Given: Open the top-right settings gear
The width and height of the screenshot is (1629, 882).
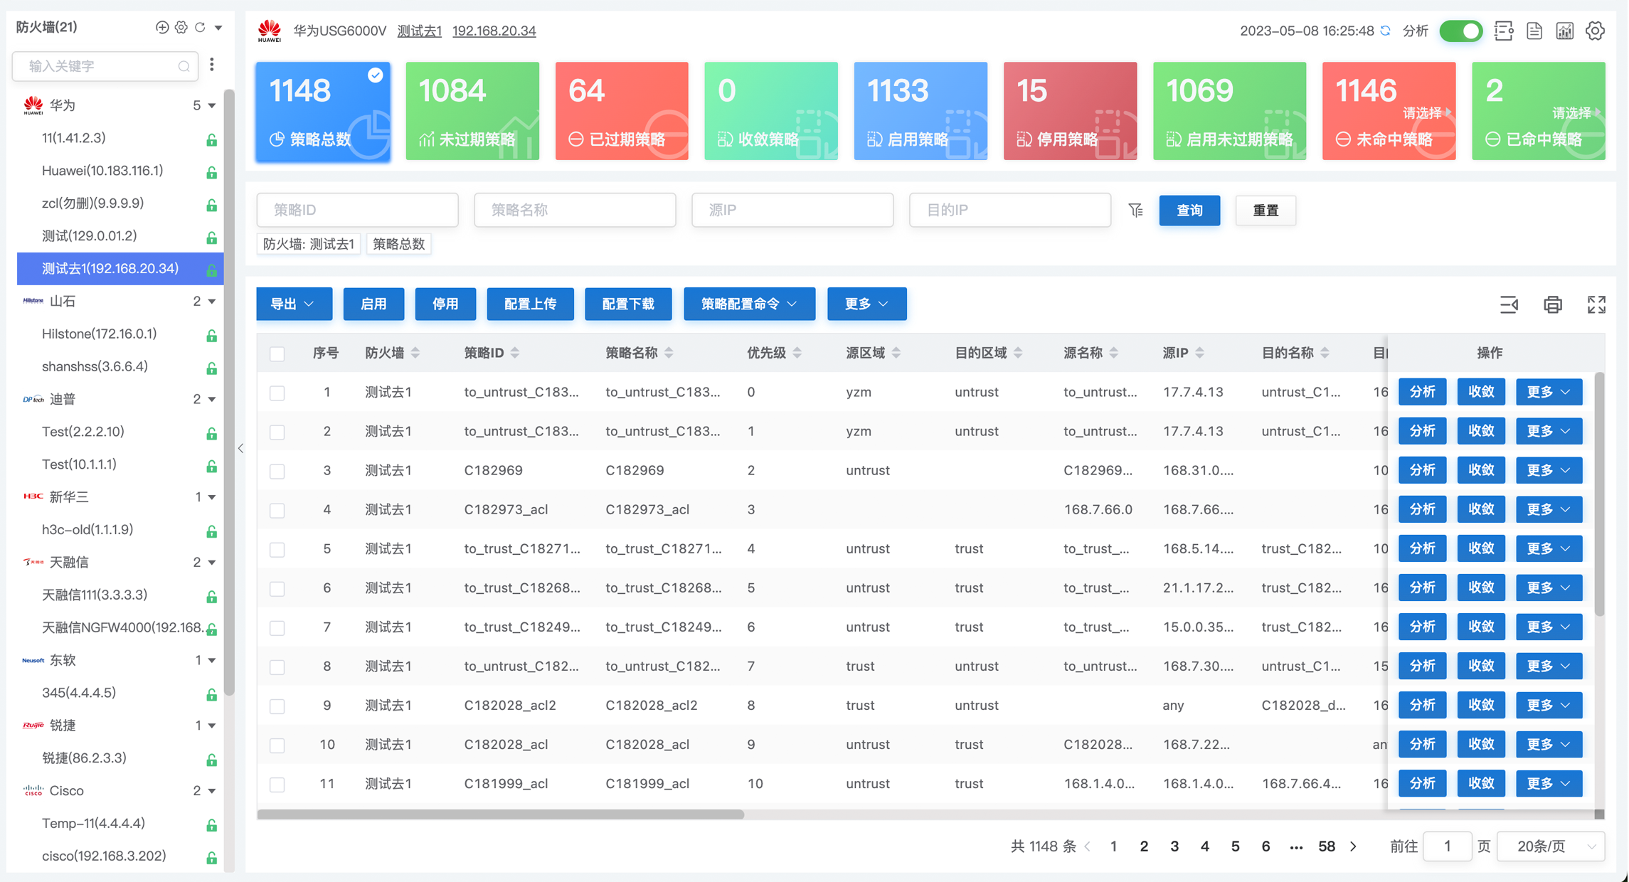Looking at the screenshot, I should pyautogui.click(x=1596, y=31).
